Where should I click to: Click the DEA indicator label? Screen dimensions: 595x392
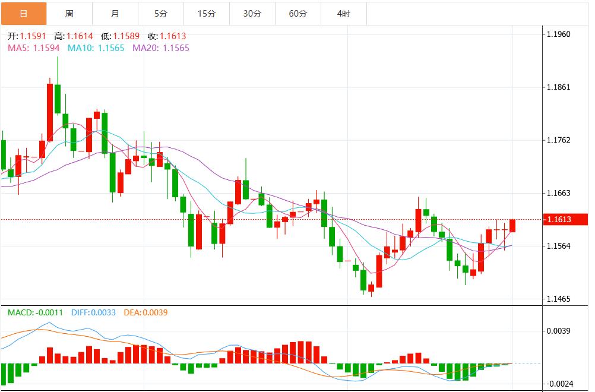tap(145, 312)
